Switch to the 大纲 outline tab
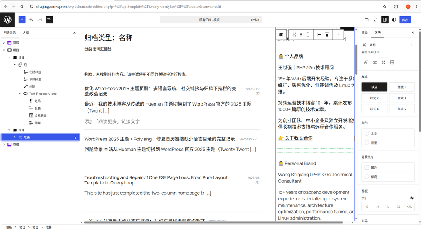421x230 pixels. click(26, 33)
